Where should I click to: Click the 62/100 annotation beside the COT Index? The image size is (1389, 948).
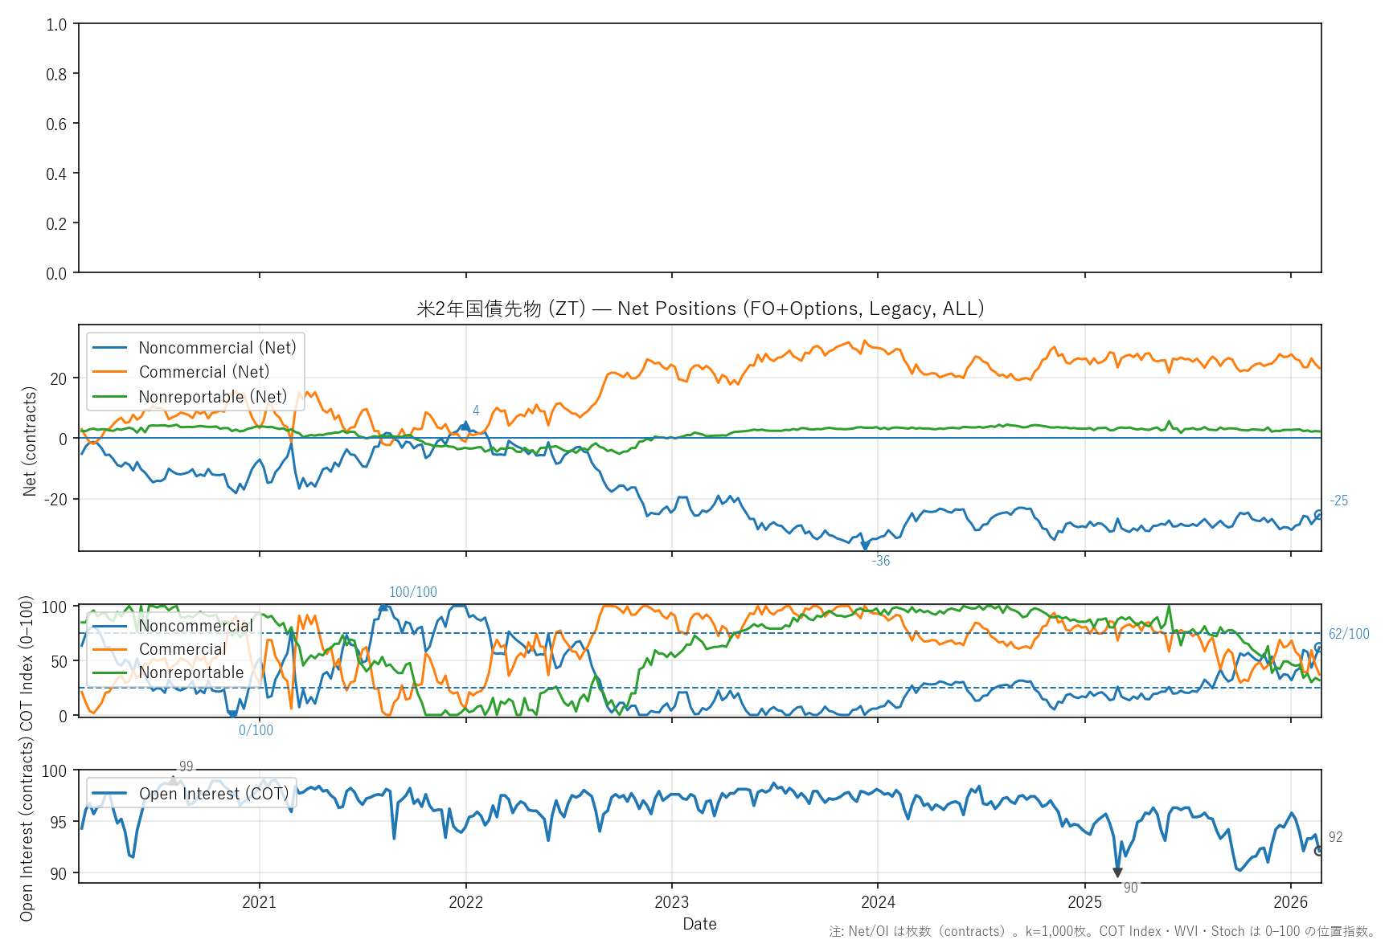coord(1348,634)
